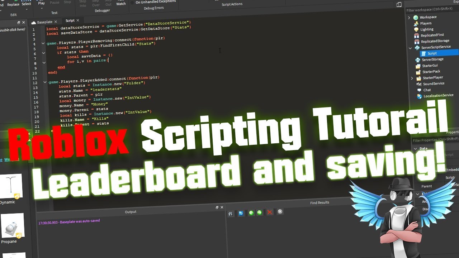The image size is (459, 258).
Task: Collapse the PlayerAdded function at line 11
Action: (x=45, y=82)
